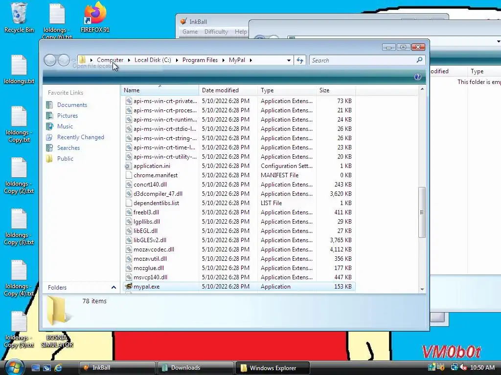
Task: Open Explorer help question mark icon
Action: [x=418, y=77]
